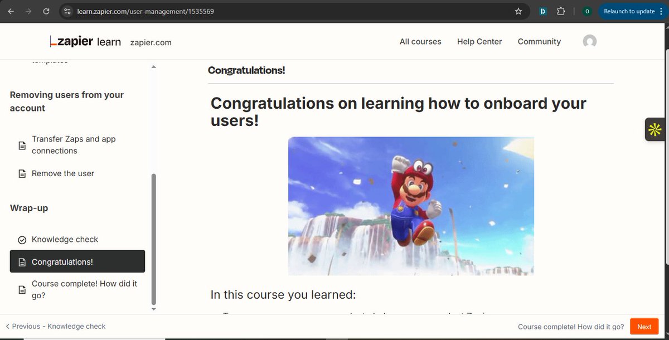
Task: Open Community in header
Action: pyautogui.click(x=539, y=42)
